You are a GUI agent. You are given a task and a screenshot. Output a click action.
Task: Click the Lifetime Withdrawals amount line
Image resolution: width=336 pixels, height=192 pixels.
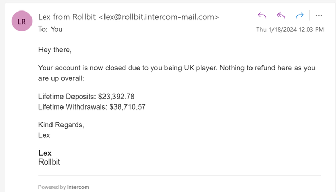coord(92,107)
